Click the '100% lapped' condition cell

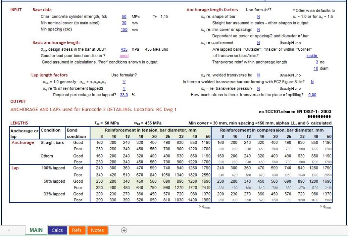53,168
